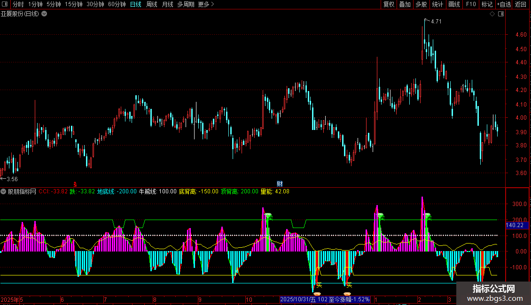Select the 15分钟 period

click(73, 4)
